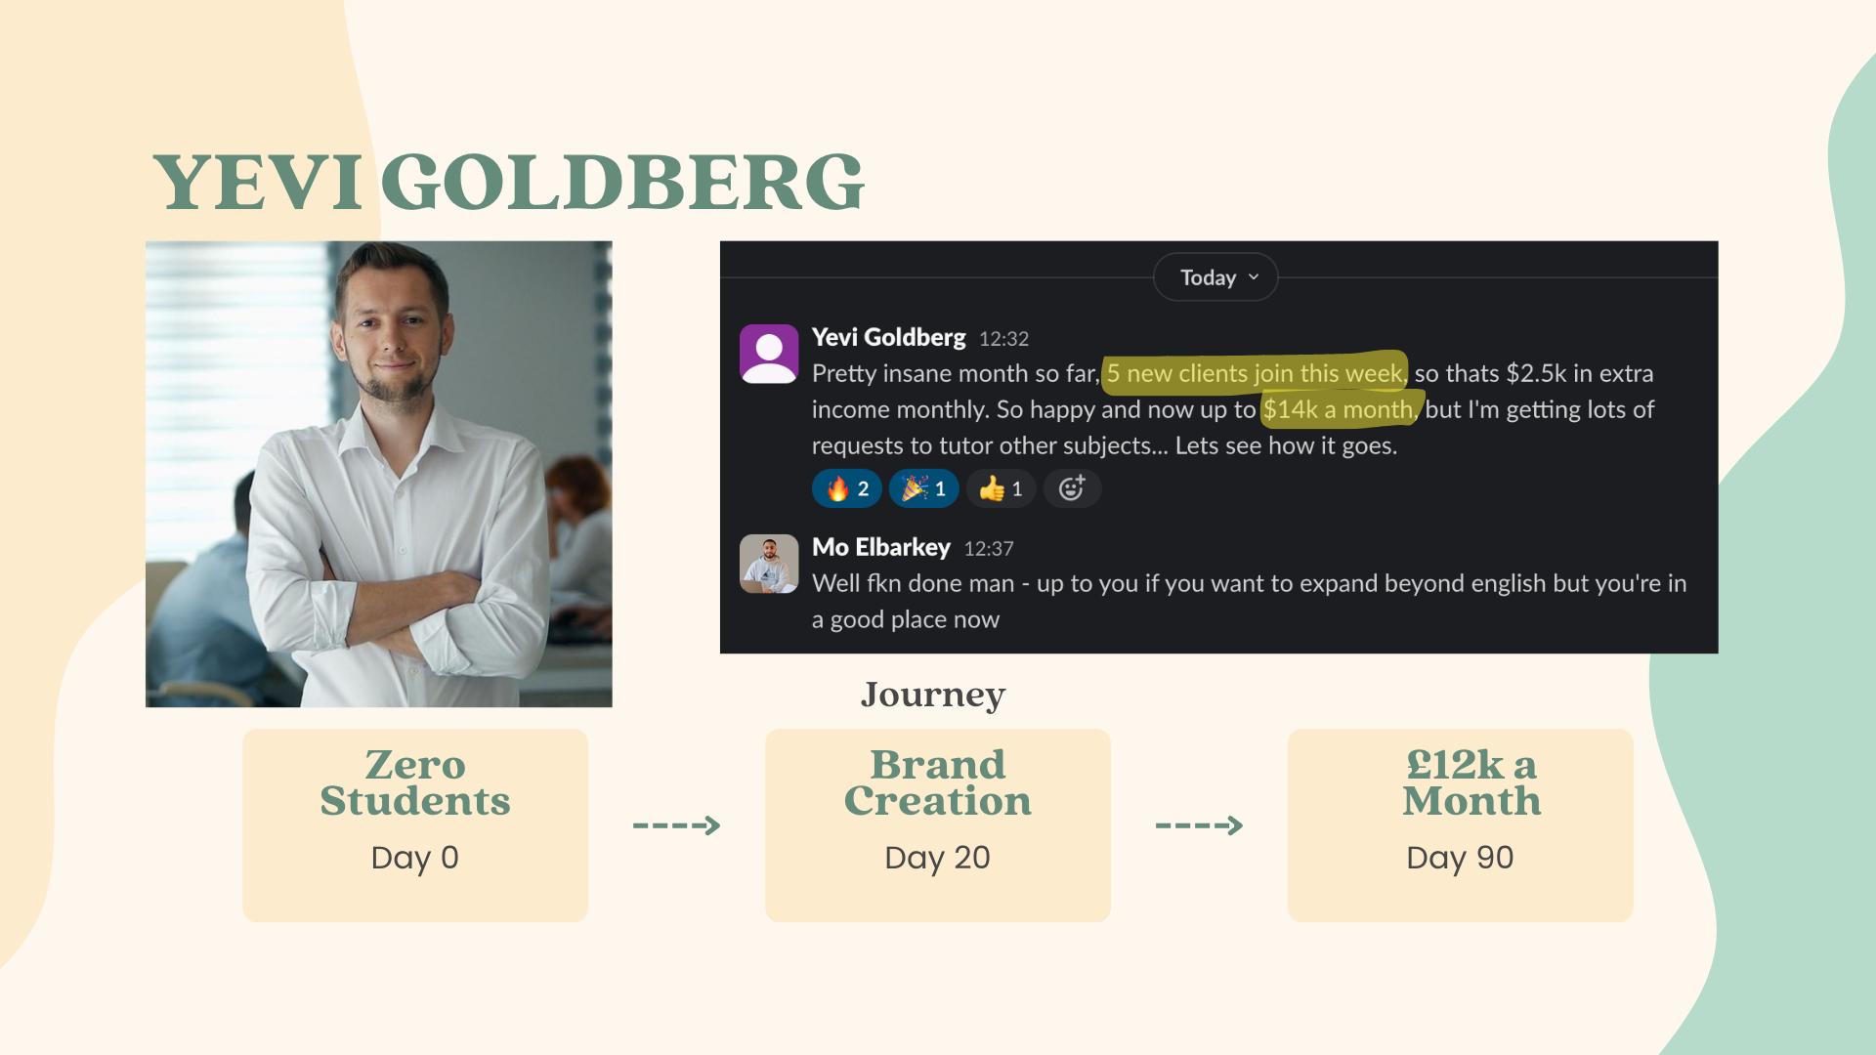This screenshot has width=1876, height=1055.
Task: Click arrow pointing to £12k a Month
Action: click(x=1199, y=825)
